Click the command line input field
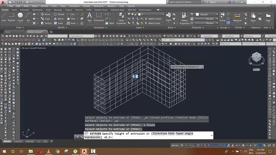This screenshot has width=276, height=155. point(148,135)
